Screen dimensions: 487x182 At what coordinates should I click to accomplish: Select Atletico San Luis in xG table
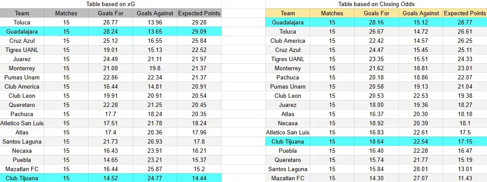pyautogui.click(x=22, y=123)
